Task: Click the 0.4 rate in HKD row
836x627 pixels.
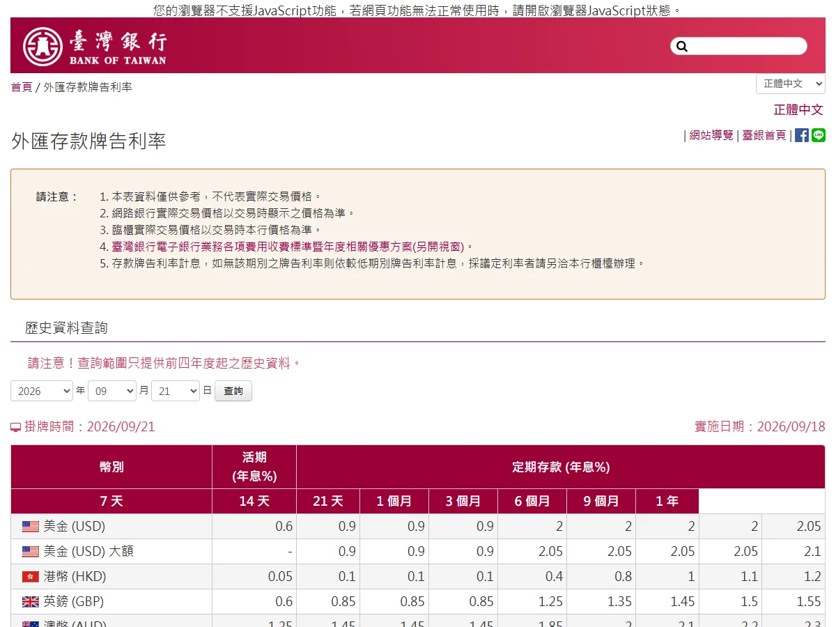Action: tap(554, 576)
